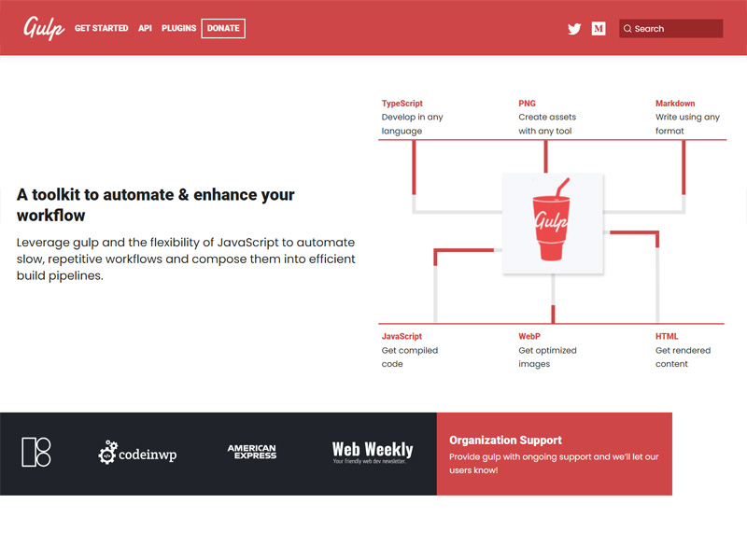Click the Gulp logo in header
This screenshot has height=560, width=747.
tap(44, 28)
